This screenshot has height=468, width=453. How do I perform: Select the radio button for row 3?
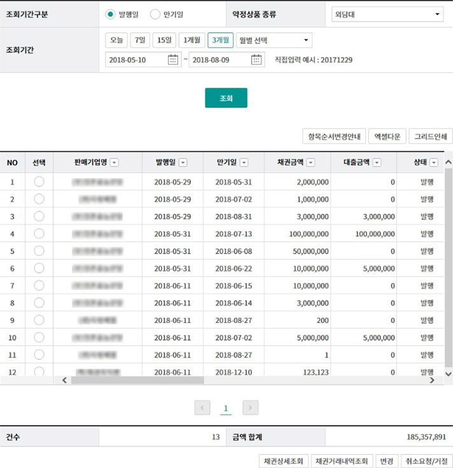point(39,216)
